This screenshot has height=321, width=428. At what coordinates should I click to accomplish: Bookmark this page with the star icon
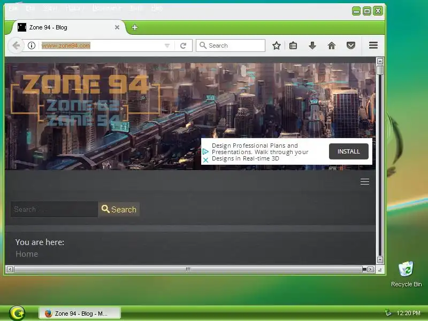[277, 45]
